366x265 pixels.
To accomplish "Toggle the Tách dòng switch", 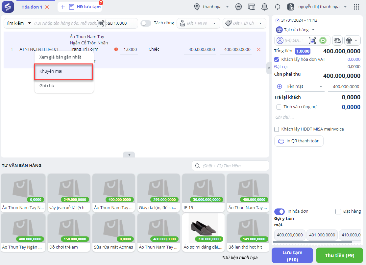I will coord(146,23).
